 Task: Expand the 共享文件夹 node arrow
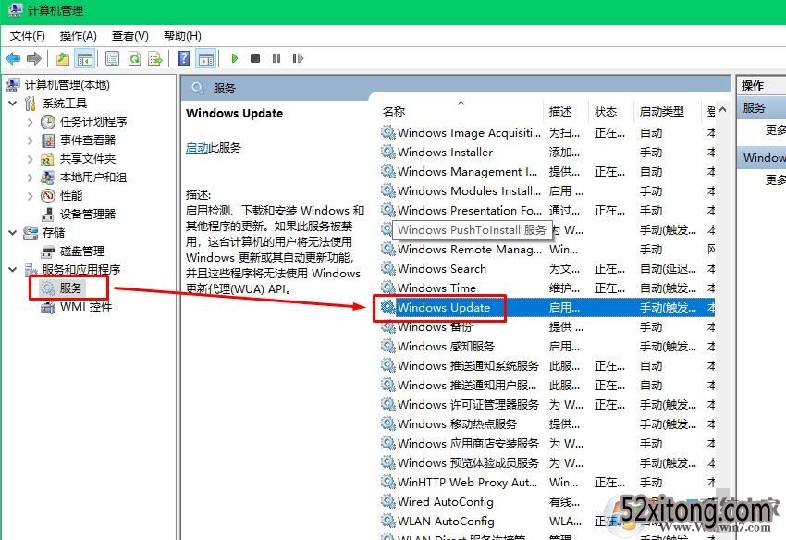tap(31, 159)
